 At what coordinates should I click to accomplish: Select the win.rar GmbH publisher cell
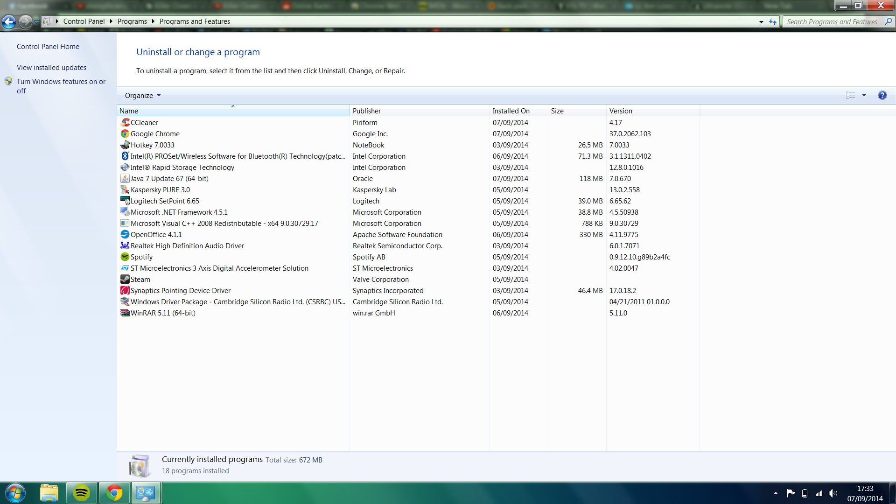pos(374,313)
